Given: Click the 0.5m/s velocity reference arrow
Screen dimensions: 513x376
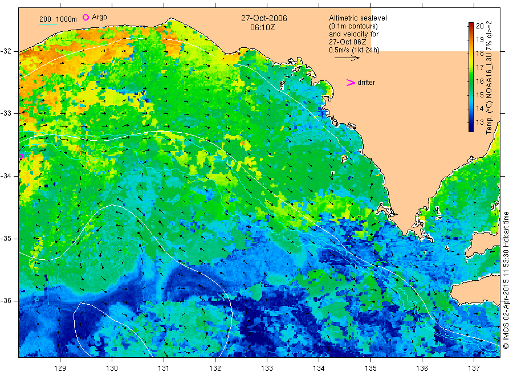Looking at the screenshot, I should pyautogui.click(x=347, y=58).
